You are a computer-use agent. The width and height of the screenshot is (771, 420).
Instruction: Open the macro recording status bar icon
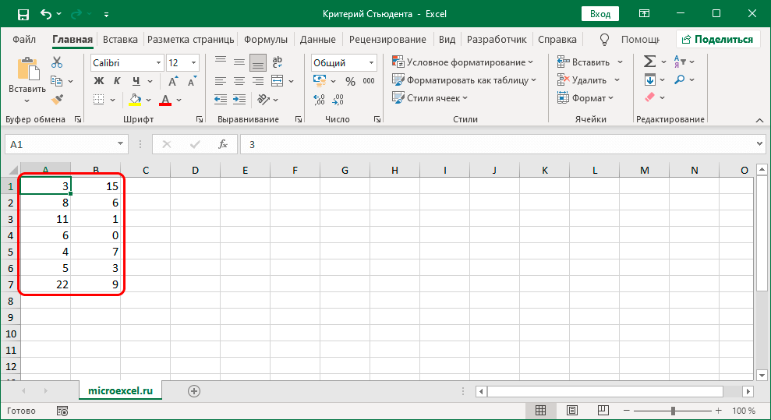click(62, 411)
